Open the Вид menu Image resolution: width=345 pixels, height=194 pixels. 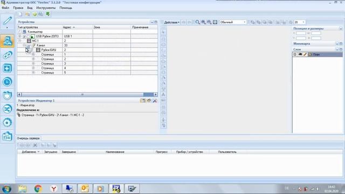click(x=30, y=8)
